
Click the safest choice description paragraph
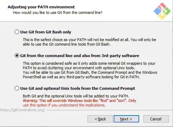point(89,42)
